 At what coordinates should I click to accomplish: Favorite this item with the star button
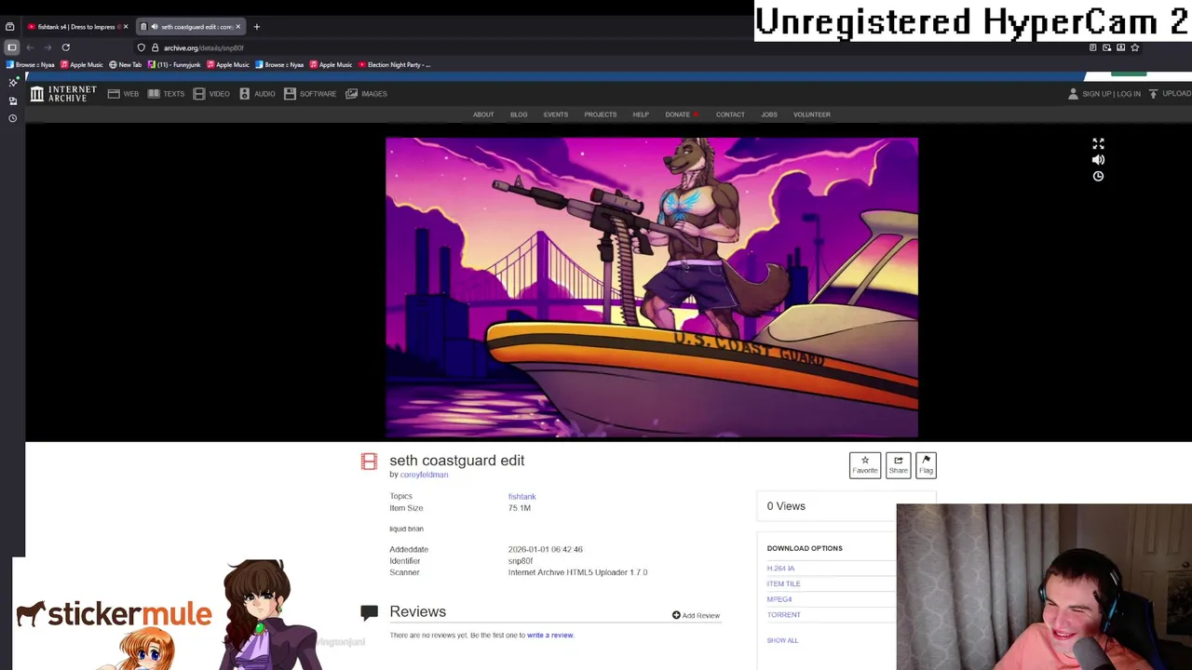coord(865,464)
